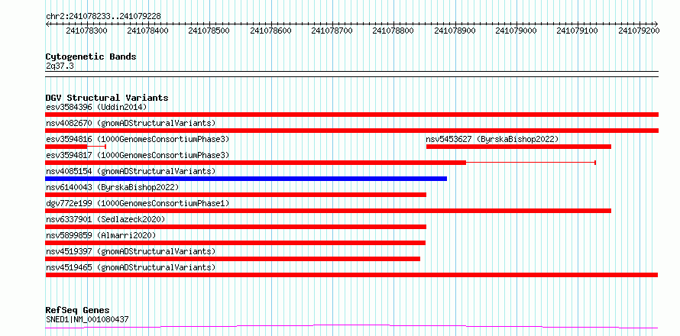Click the Cytogenetic Bands track title

pyautogui.click(x=91, y=57)
